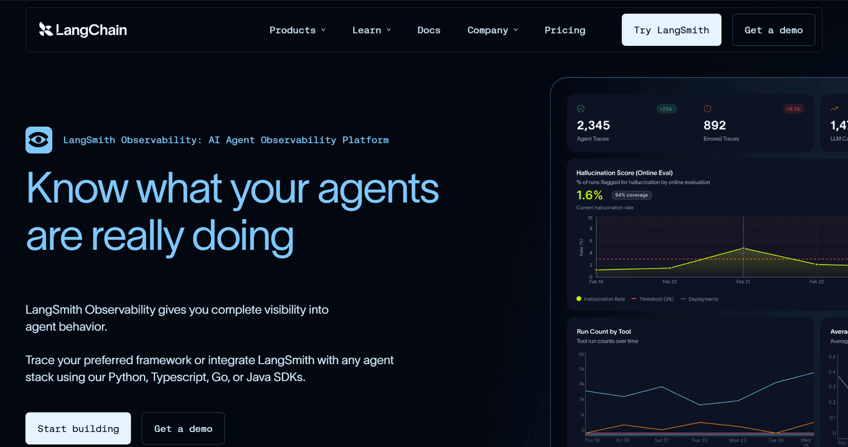
Task: Expand the Learn dropdown menu
Action: 371,30
